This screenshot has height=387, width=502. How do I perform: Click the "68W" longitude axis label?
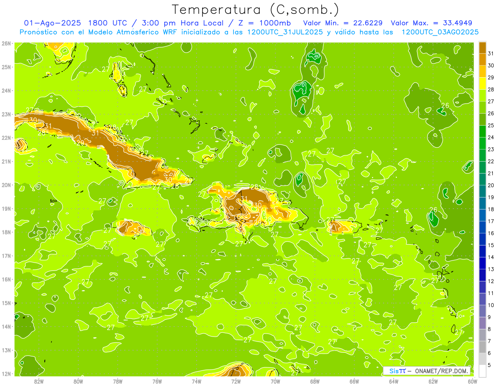(315, 381)
